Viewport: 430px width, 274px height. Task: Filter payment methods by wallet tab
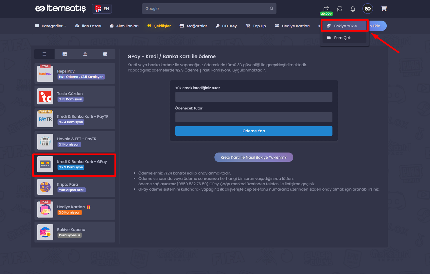pyautogui.click(x=105, y=54)
